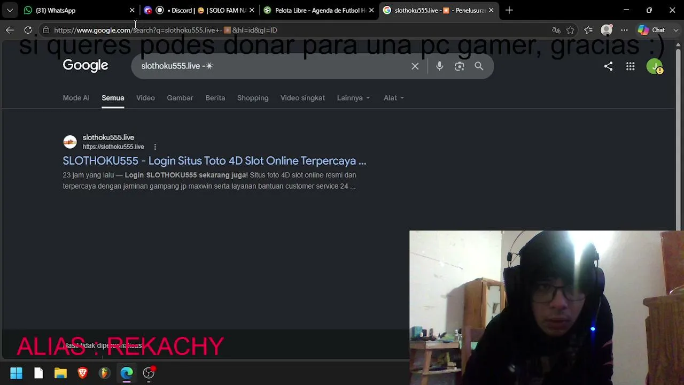Open FL Studio from the taskbar

coord(104,373)
